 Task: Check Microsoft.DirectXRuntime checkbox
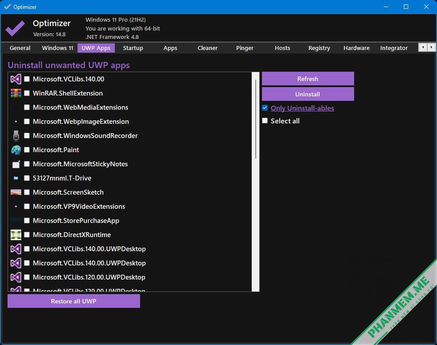point(27,235)
